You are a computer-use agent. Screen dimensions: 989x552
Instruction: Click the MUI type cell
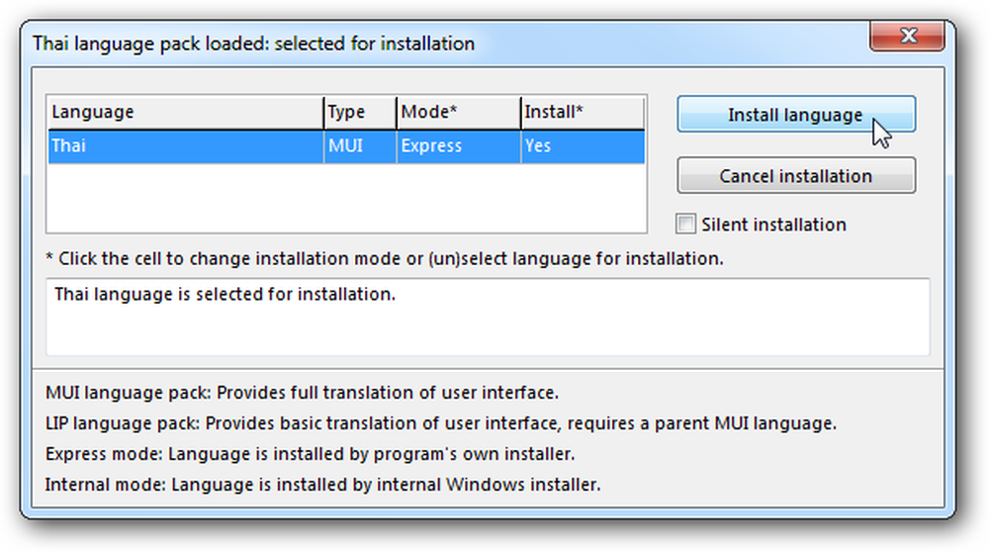[x=360, y=146]
